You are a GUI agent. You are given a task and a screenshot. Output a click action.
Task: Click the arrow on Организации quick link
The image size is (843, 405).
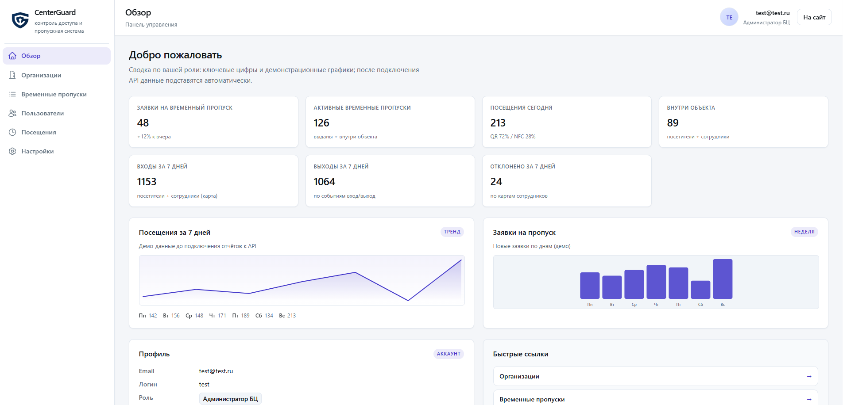click(809, 376)
